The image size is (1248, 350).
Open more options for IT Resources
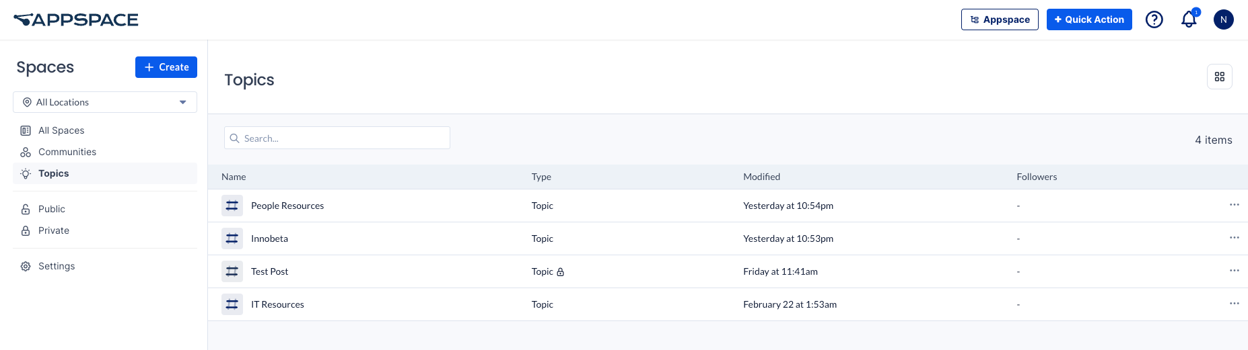pos(1235,304)
